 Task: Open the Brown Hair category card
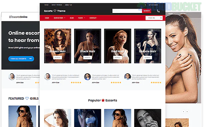[58, 46]
